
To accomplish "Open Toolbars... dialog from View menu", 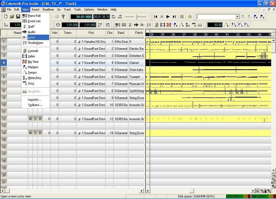I will [35, 105].
